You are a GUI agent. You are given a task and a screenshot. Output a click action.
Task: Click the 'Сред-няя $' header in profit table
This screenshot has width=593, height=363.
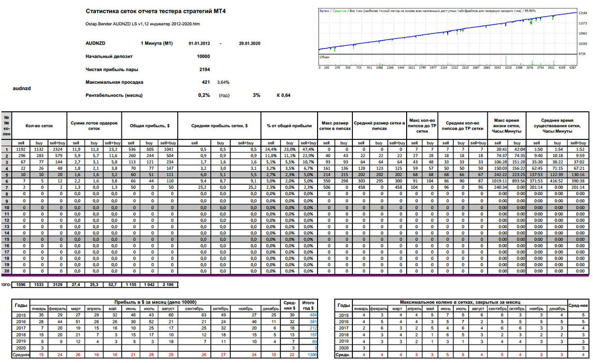289,305
